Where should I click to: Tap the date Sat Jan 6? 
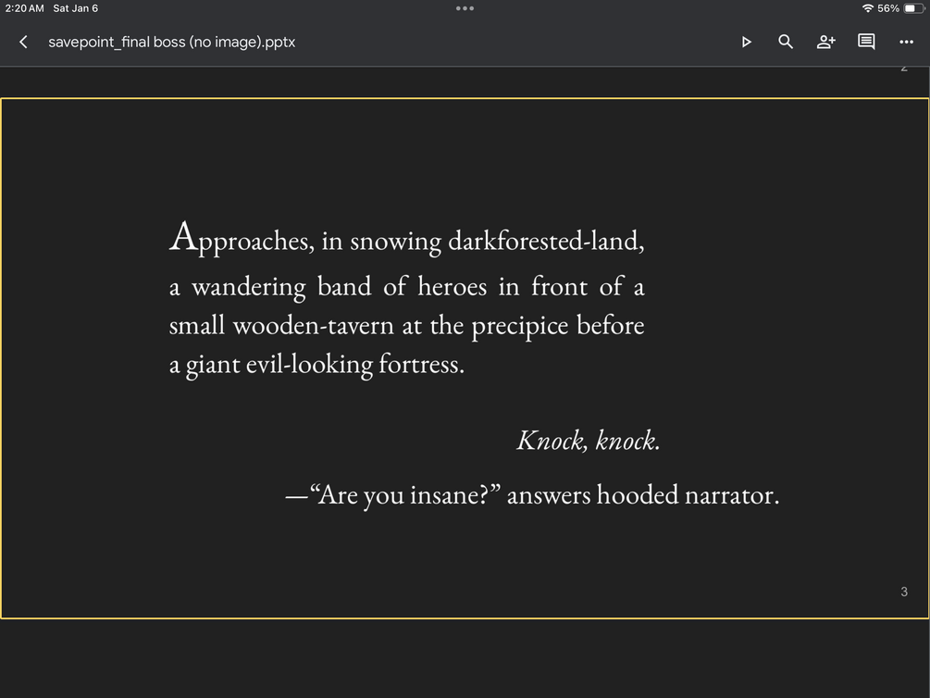tap(75, 8)
